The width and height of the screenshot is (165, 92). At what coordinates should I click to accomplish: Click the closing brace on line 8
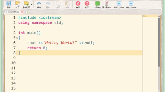pyautogui.click(x=19, y=53)
